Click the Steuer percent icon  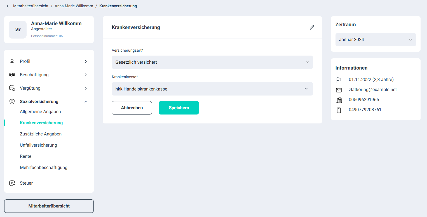(x=12, y=183)
